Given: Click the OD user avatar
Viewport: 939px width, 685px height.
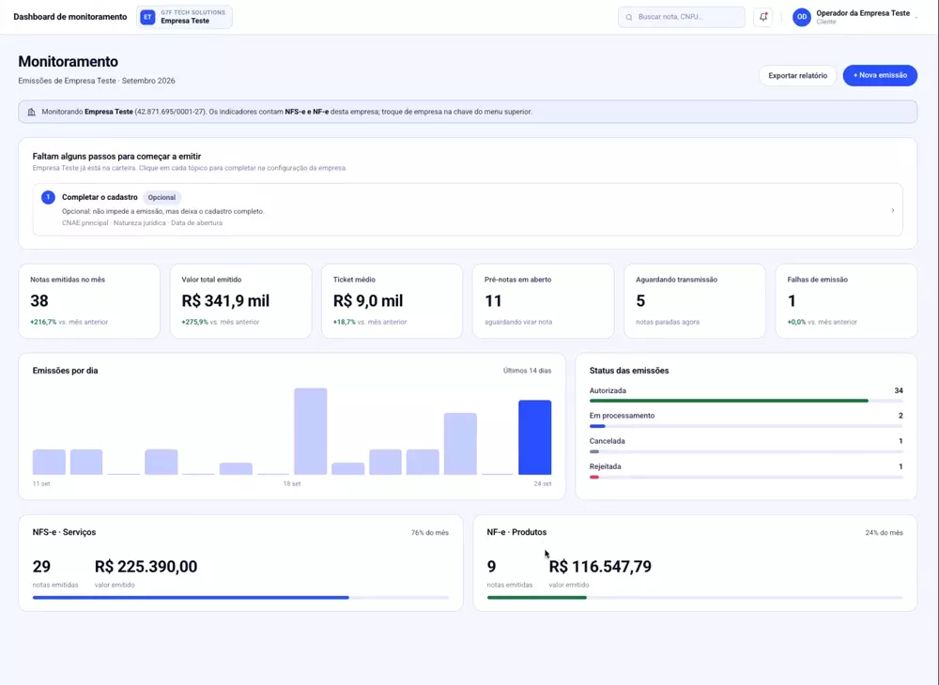Looking at the screenshot, I should tap(801, 17).
